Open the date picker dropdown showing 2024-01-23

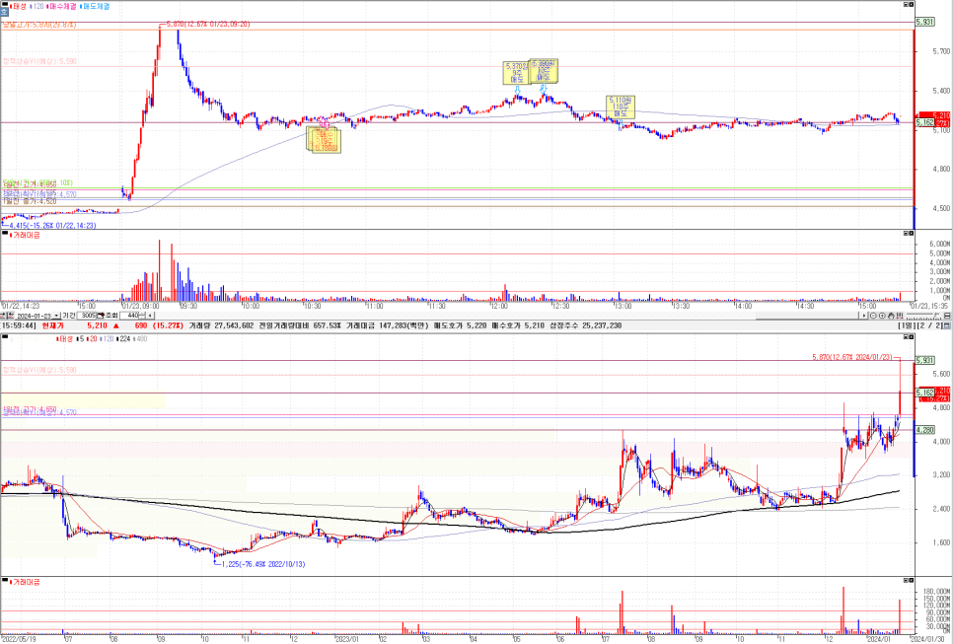(56, 316)
